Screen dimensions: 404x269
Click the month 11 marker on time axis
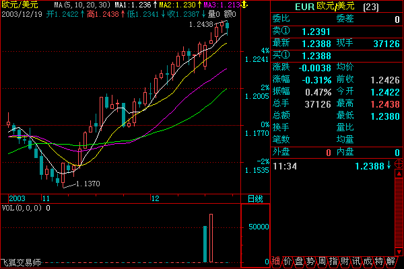(x=46, y=198)
